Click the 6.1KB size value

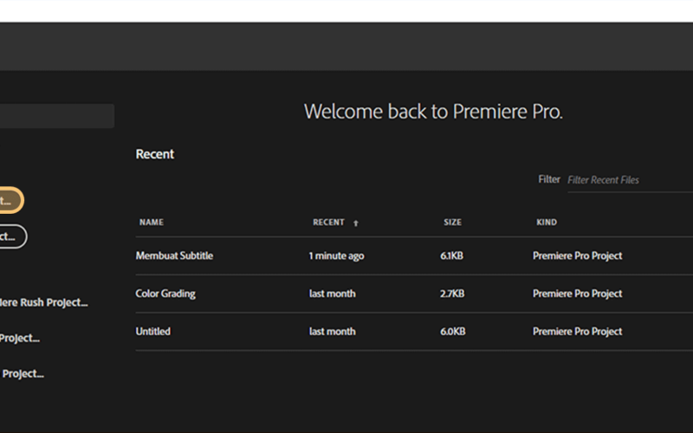click(451, 255)
